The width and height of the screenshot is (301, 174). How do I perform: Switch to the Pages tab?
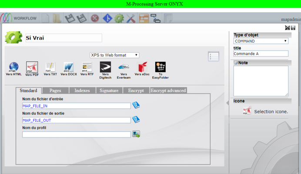(55, 90)
